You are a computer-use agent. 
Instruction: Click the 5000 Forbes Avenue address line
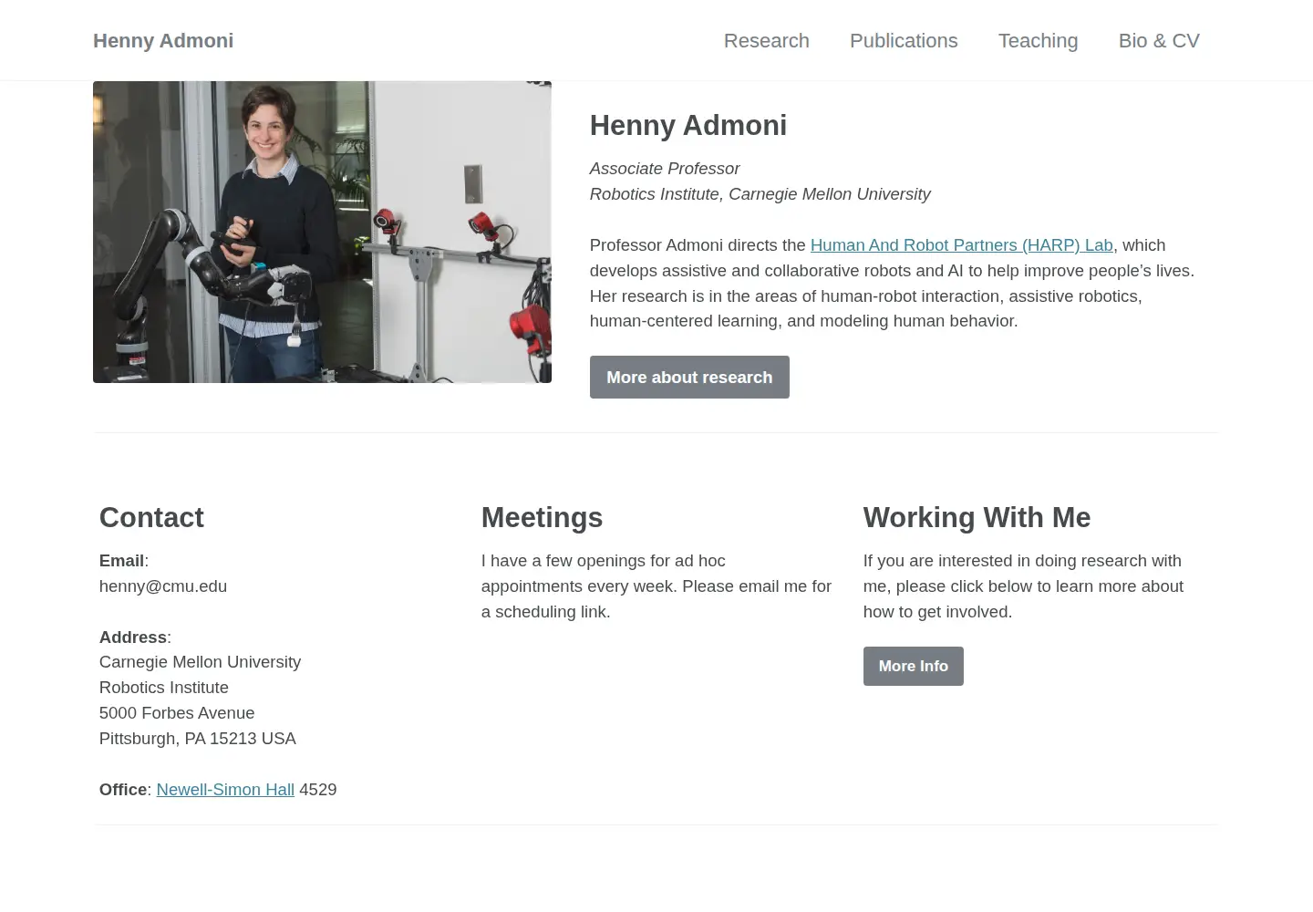point(177,713)
